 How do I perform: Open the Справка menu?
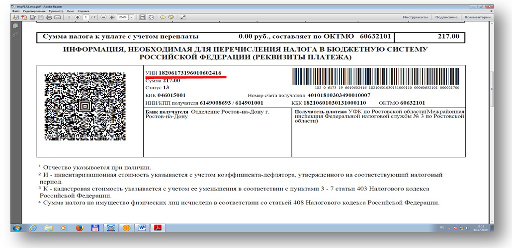pos(83,11)
